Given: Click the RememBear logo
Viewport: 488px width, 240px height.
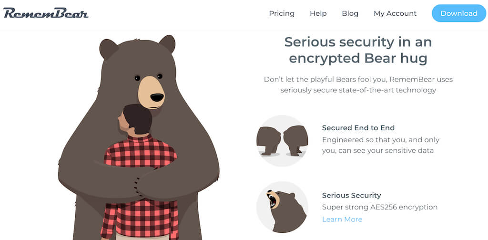Looking at the screenshot, I should coord(46,13).
